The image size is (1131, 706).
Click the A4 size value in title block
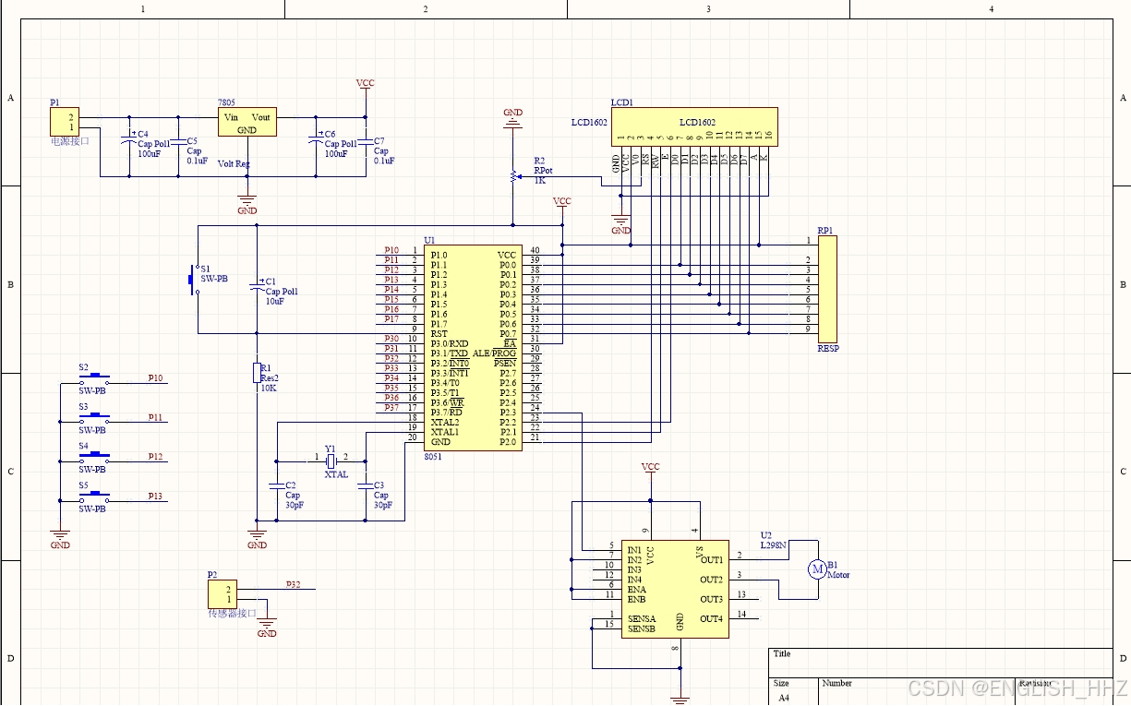pos(784,699)
